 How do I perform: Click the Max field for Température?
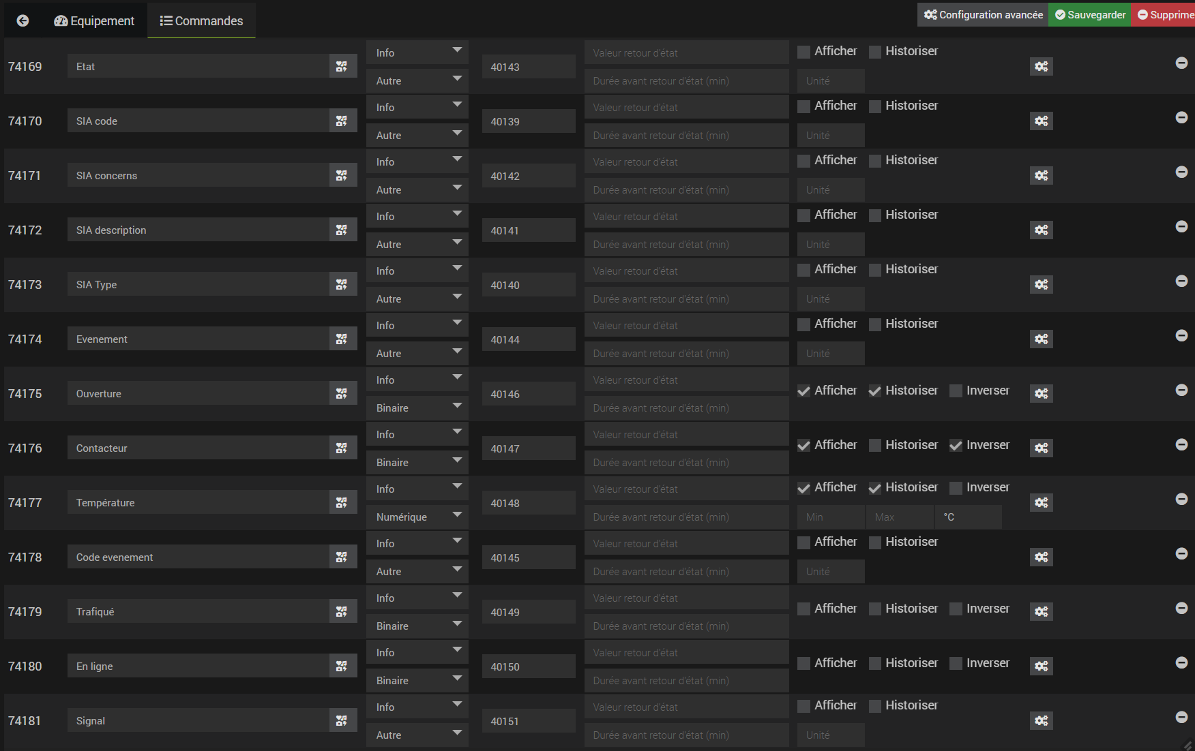coord(900,517)
